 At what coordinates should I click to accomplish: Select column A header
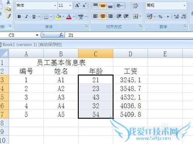[26, 54]
